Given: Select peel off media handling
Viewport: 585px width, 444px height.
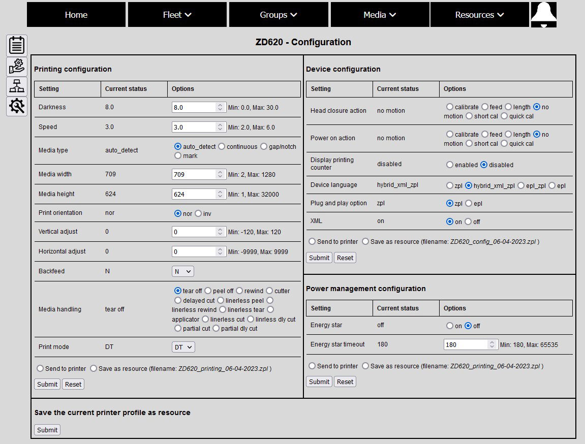Looking at the screenshot, I should tap(208, 291).
